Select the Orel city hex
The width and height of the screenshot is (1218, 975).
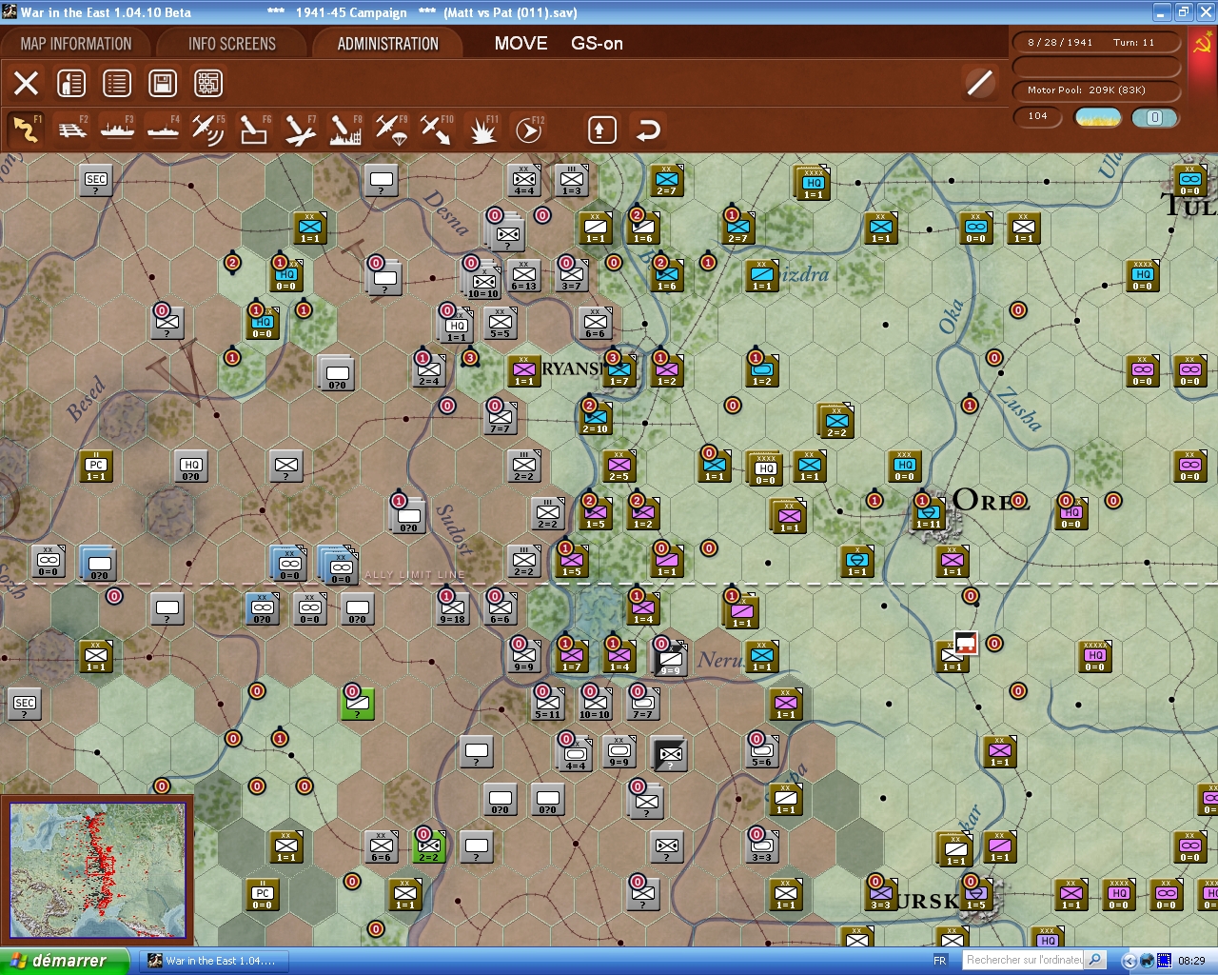coord(928,513)
